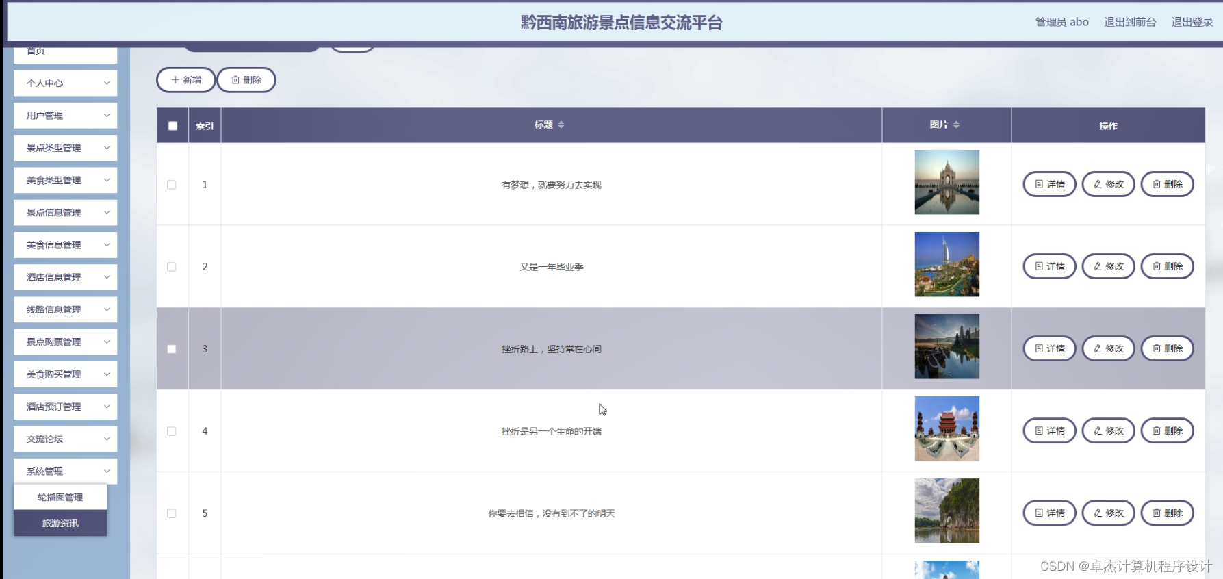
Task: Click the 退出登录 logout link
Action: pos(1192,22)
